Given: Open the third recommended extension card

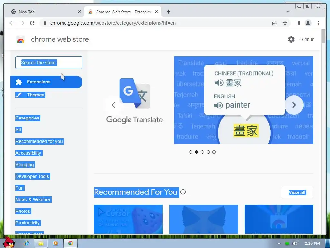Looking at the screenshot, I should tap(279, 219).
